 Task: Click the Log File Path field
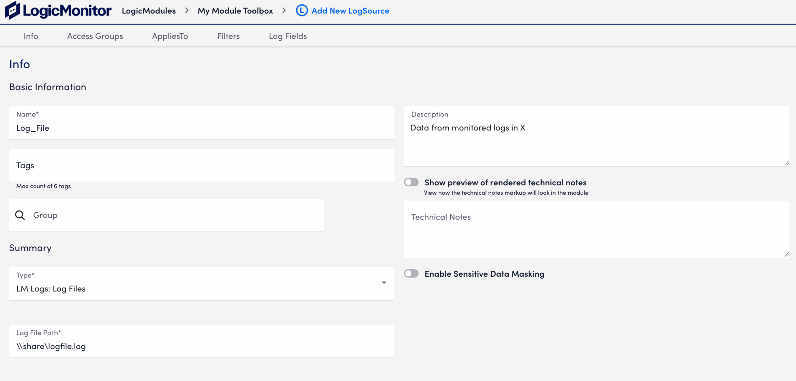pos(201,346)
